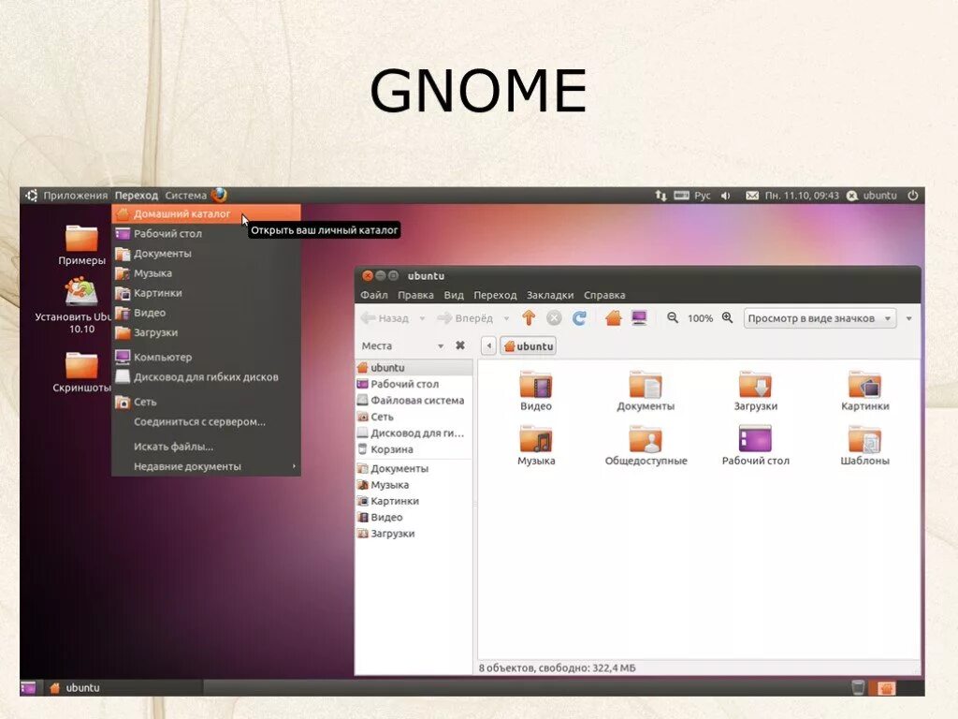Open the sound volume indicator
This screenshot has width=958, height=719.
point(725,196)
